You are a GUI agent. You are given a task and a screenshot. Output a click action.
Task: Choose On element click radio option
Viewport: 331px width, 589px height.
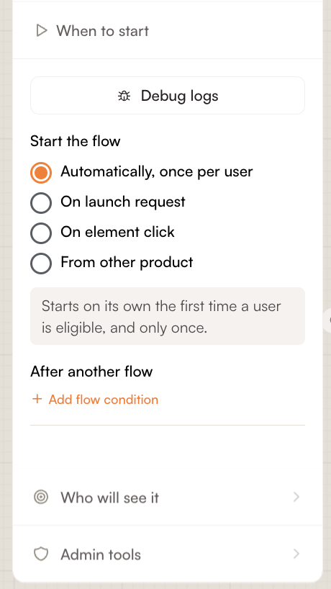pyautogui.click(x=41, y=233)
